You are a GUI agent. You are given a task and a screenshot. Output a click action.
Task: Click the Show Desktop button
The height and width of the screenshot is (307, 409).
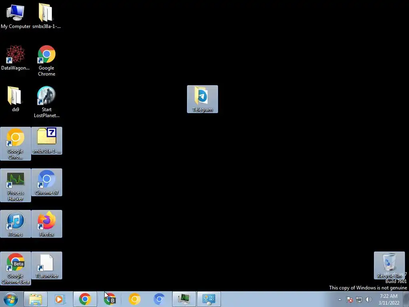(x=406, y=299)
